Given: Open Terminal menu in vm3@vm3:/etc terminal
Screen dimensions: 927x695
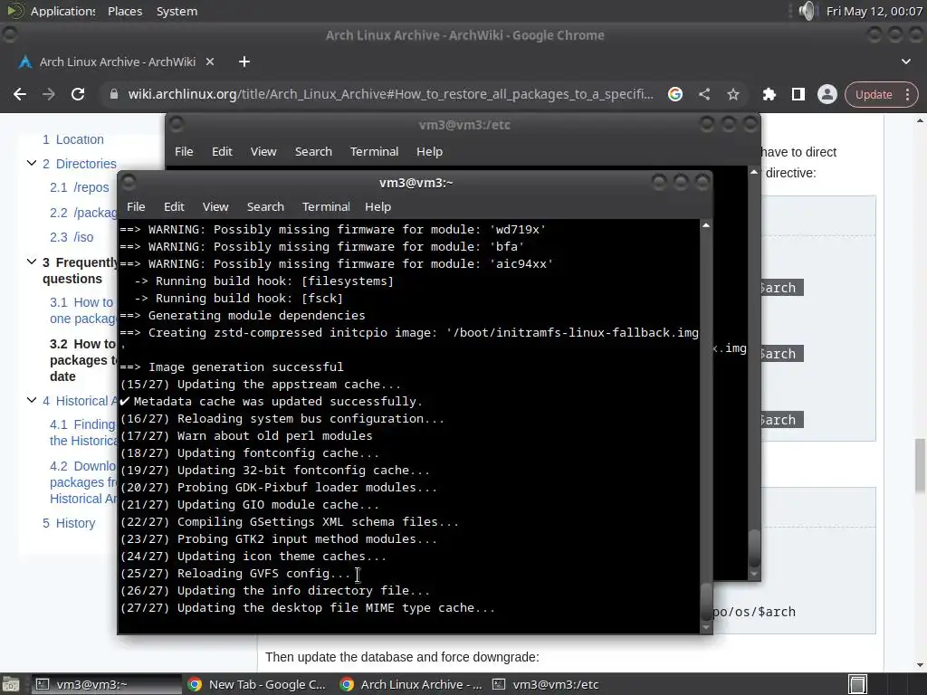Looking at the screenshot, I should (x=374, y=151).
